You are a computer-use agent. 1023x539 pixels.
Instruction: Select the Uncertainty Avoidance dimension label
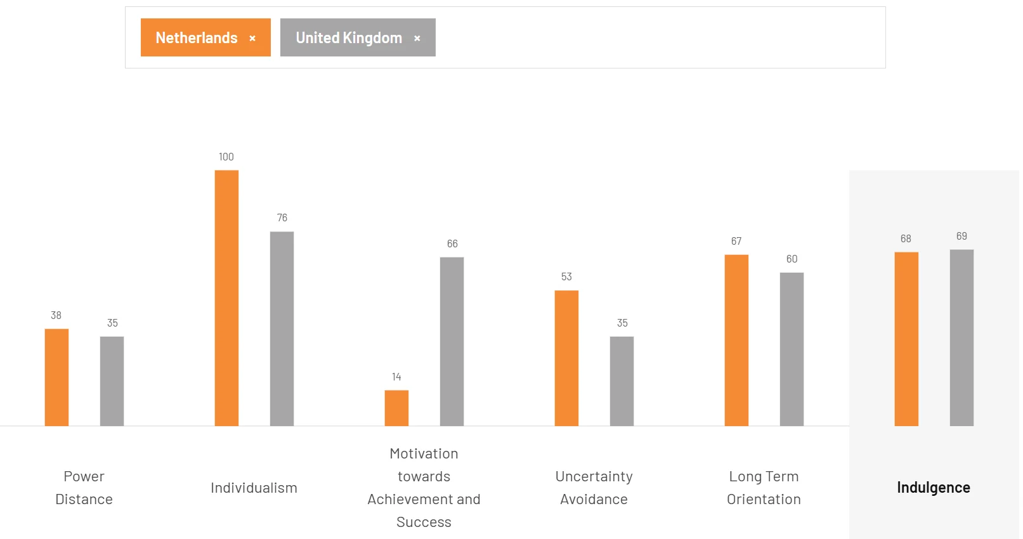tap(594, 487)
